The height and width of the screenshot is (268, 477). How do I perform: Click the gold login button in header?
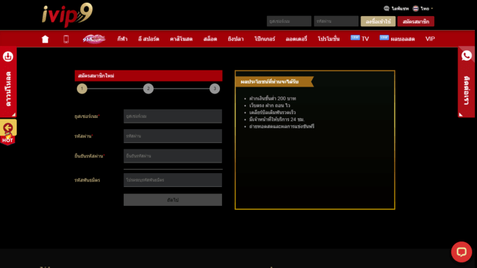[x=378, y=21]
